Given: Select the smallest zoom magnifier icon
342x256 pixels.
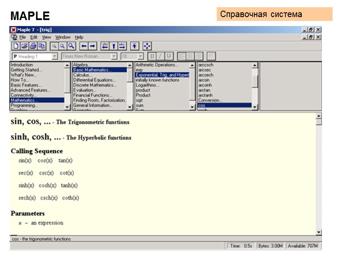Looking at the screenshot, I should [x=54, y=46].
